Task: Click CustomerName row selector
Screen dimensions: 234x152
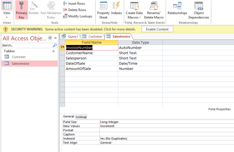Action: tap(62, 53)
